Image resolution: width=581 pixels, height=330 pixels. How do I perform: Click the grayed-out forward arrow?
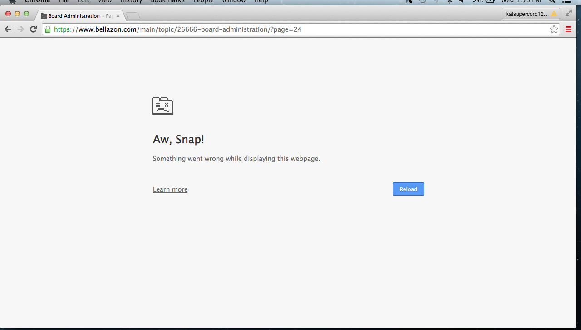tap(20, 29)
